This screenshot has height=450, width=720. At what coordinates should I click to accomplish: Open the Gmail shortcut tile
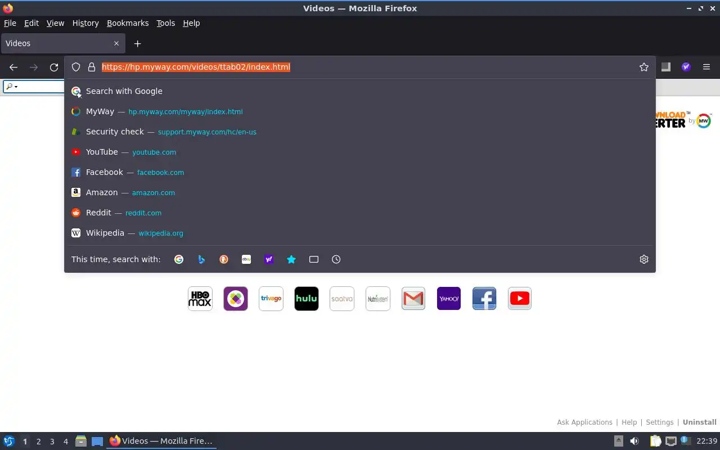413,299
